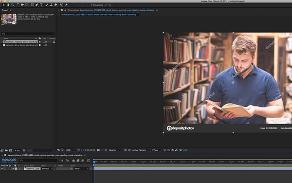Viewport: 292px width, 183px height.
Task: Click the composition name breadcrumb tab
Action: click(x=98, y=15)
